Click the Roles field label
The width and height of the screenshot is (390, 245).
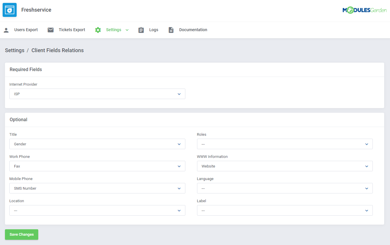click(x=202, y=135)
